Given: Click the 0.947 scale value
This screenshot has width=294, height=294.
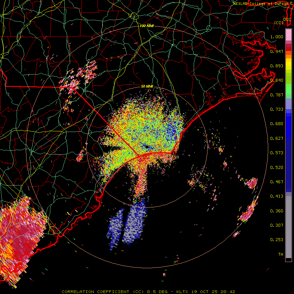Looking at the screenshot, I should [x=277, y=51].
